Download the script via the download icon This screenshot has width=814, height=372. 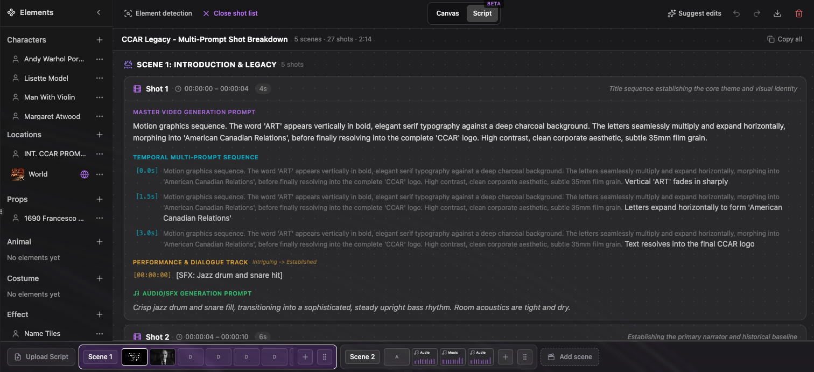(777, 13)
